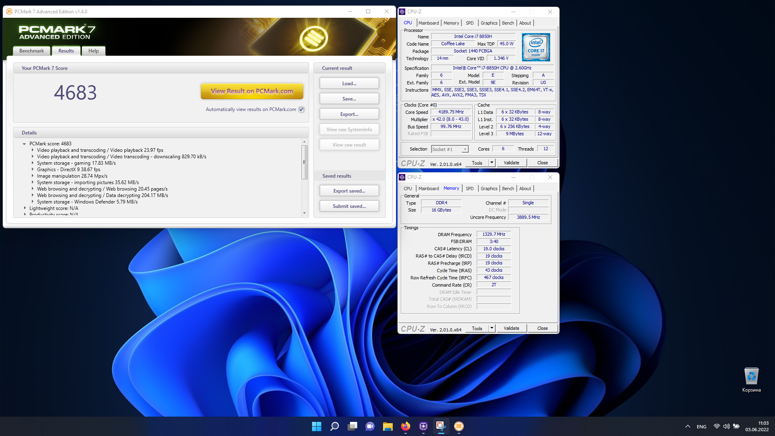Expand Lightweight score N/A node
775x436 pixels.
coord(25,208)
